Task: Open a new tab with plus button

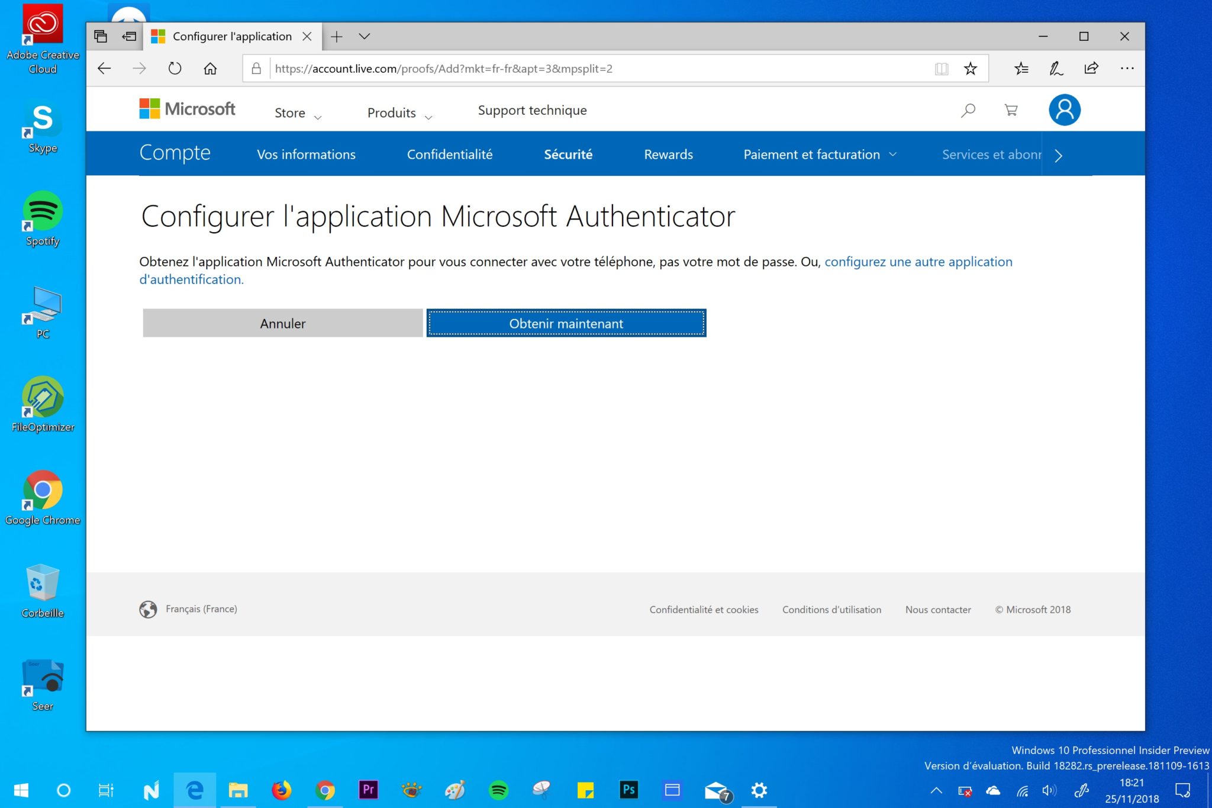Action: (x=337, y=37)
